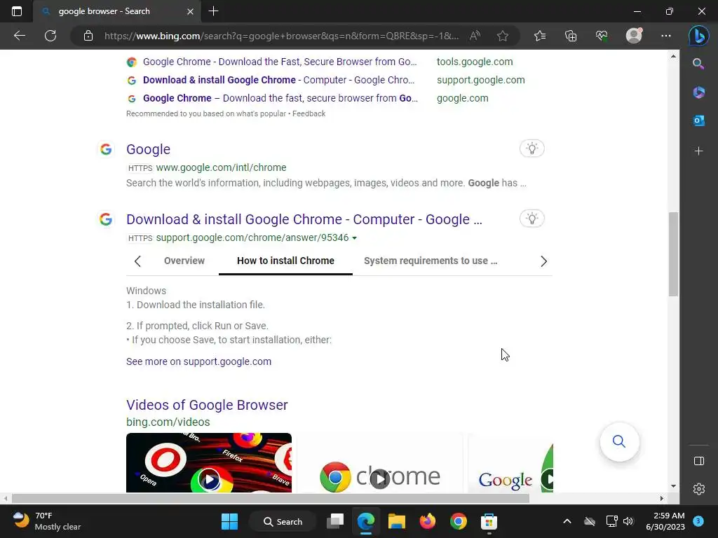Play the Google logo video thumbnail
Viewport: 718px width, 538px height.
click(510, 462)
